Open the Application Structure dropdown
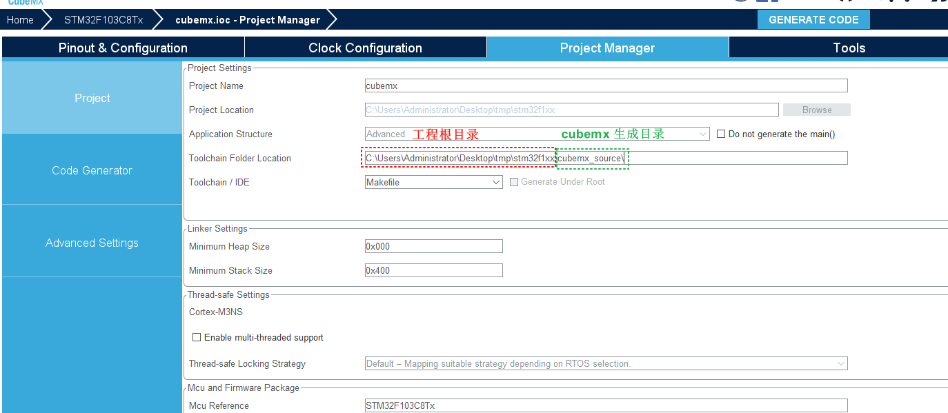Viewport: 948px width, 413px height. pos(537,134)
